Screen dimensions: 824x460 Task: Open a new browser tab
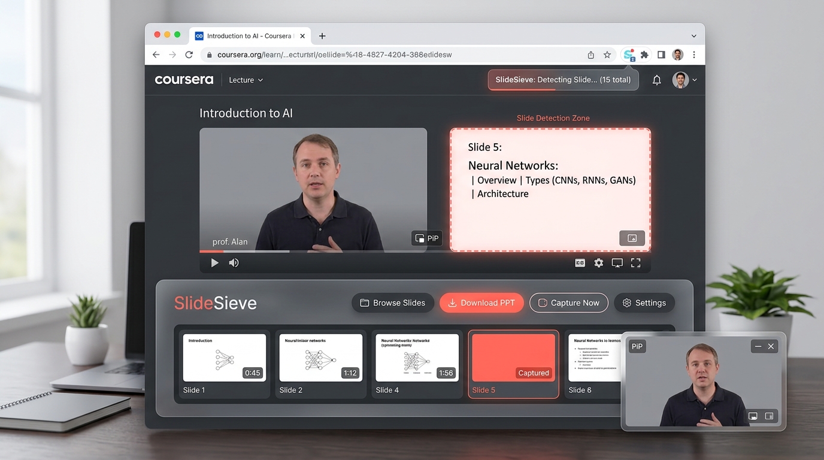pos(322,36)
